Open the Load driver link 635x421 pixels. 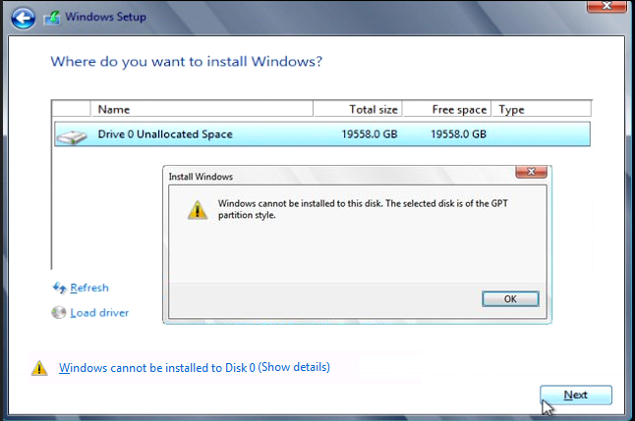(x=99, y=313)
